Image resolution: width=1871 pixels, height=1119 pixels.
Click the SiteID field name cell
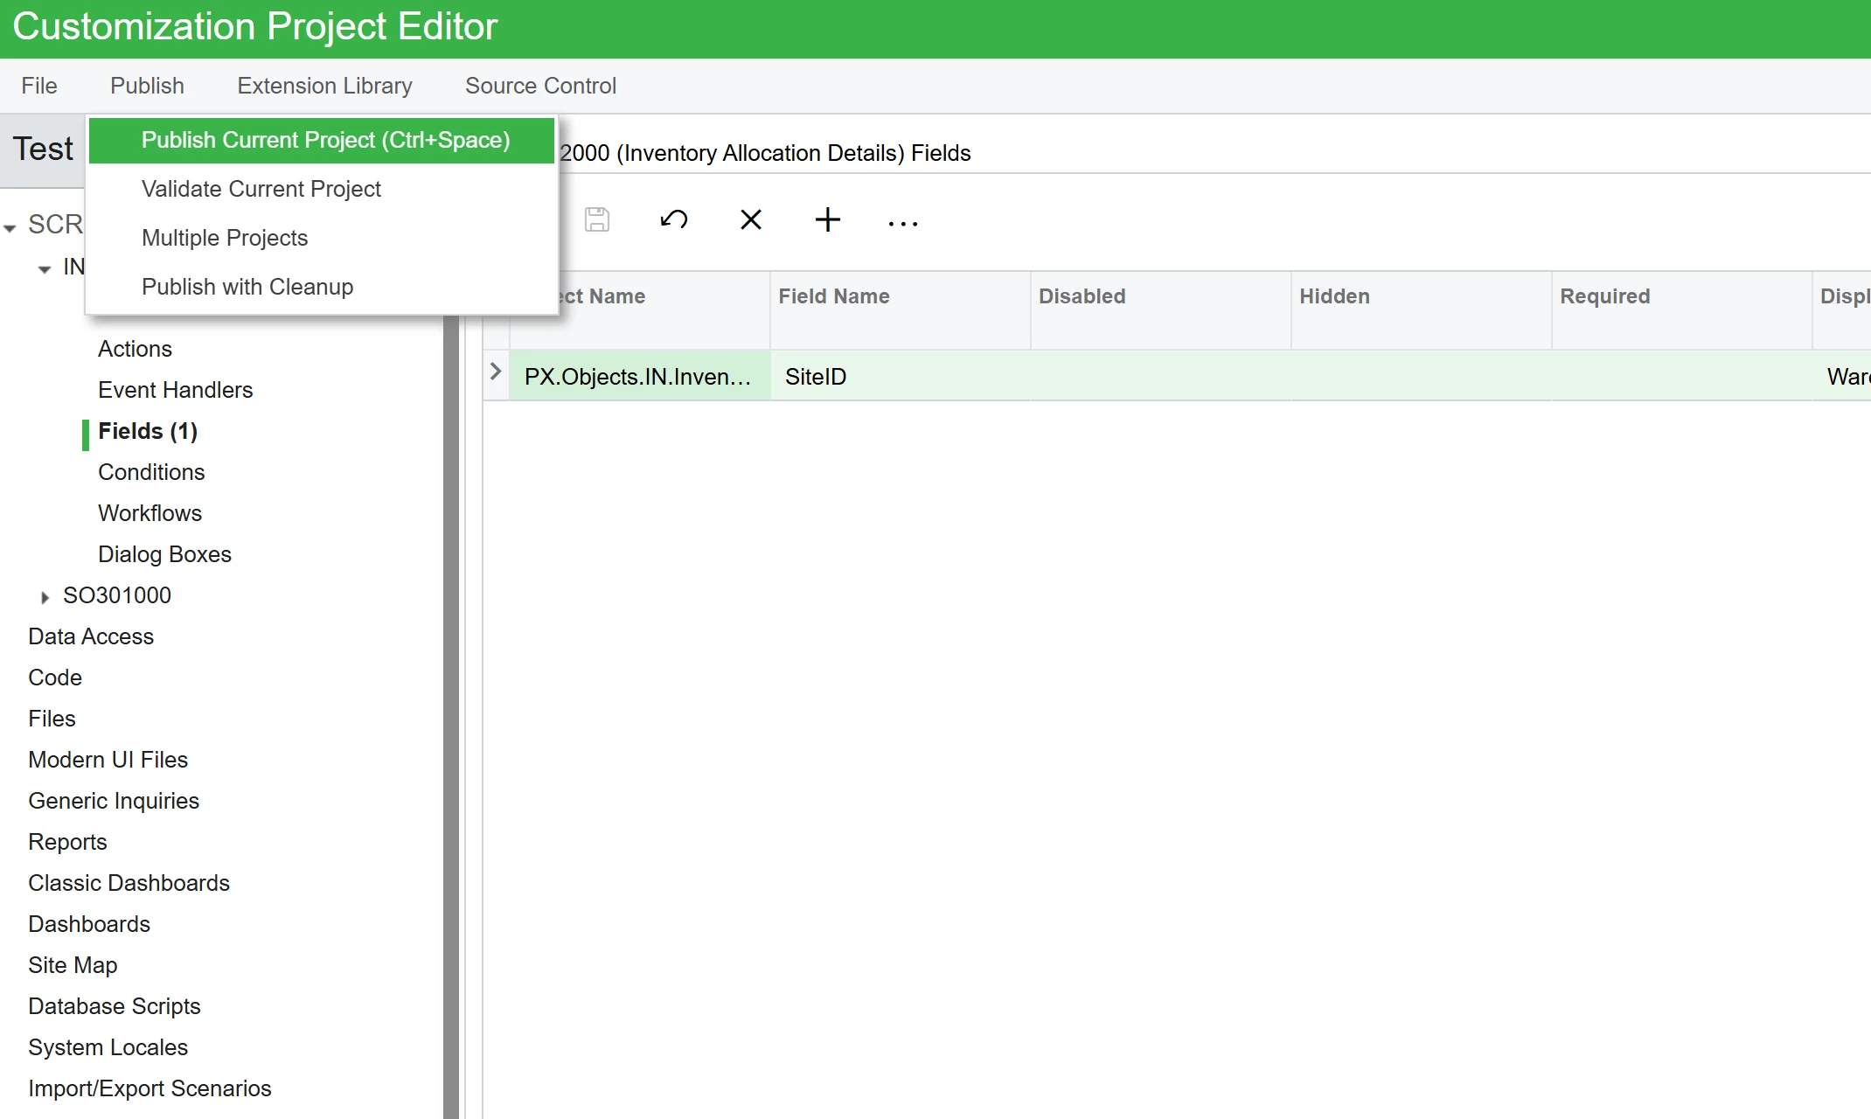coord(816,377)
